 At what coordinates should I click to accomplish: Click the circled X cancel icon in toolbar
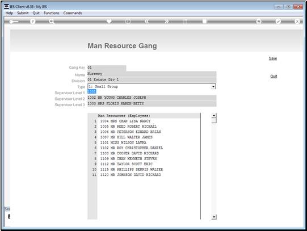[297, 22]
